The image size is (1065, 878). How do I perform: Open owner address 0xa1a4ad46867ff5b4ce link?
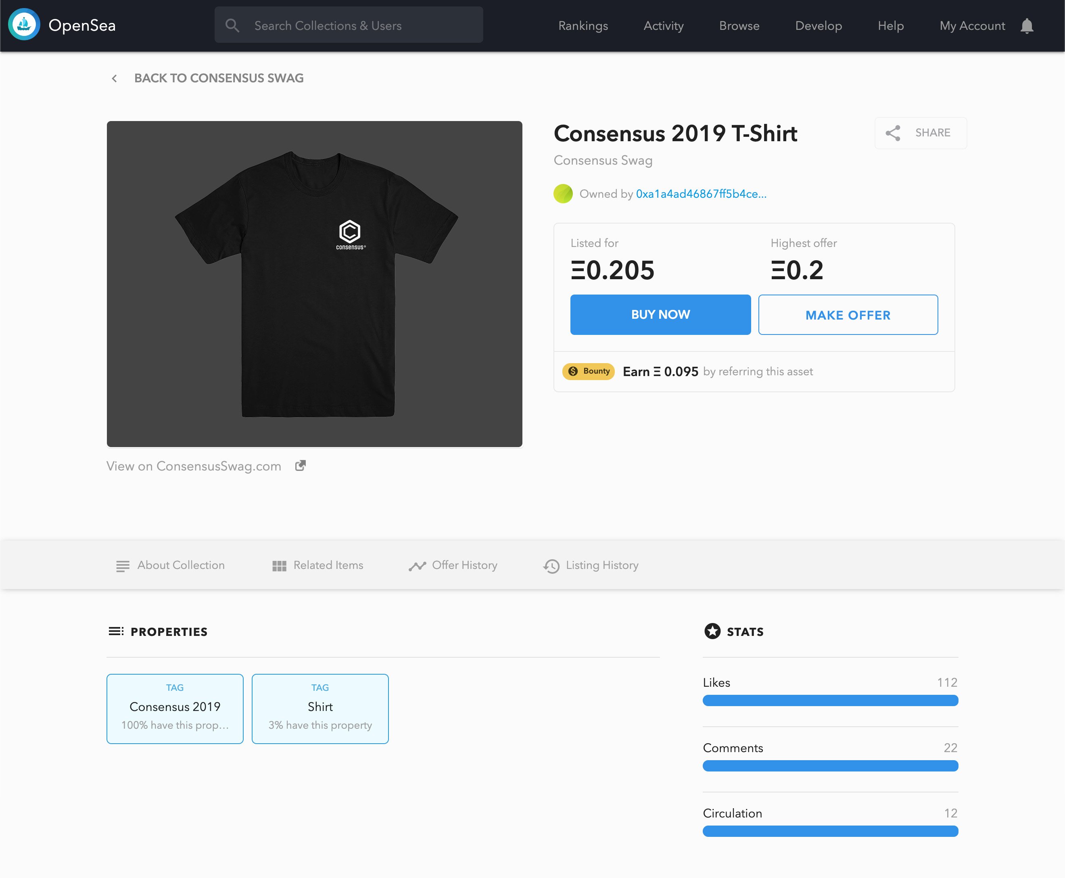701,194
